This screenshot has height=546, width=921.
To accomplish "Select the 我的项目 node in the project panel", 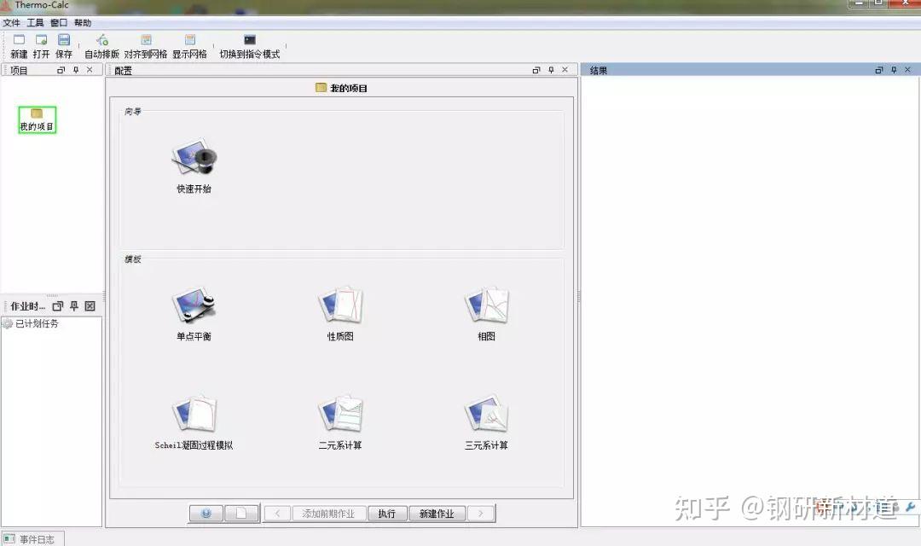I will pyautogui.click(x=36, y=120).
